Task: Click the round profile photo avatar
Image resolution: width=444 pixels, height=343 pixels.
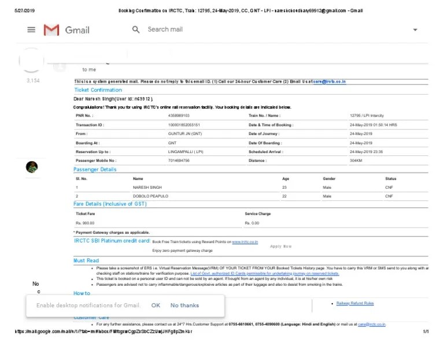Action: pyautogui.click(x=32, y=167)
